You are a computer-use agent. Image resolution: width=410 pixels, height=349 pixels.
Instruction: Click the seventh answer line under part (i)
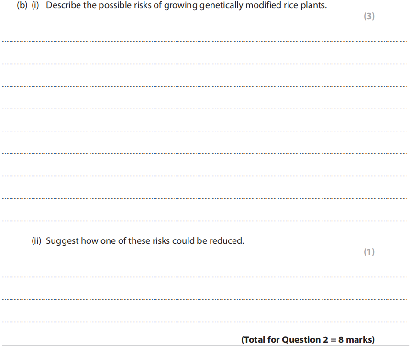tap(205, 176)
